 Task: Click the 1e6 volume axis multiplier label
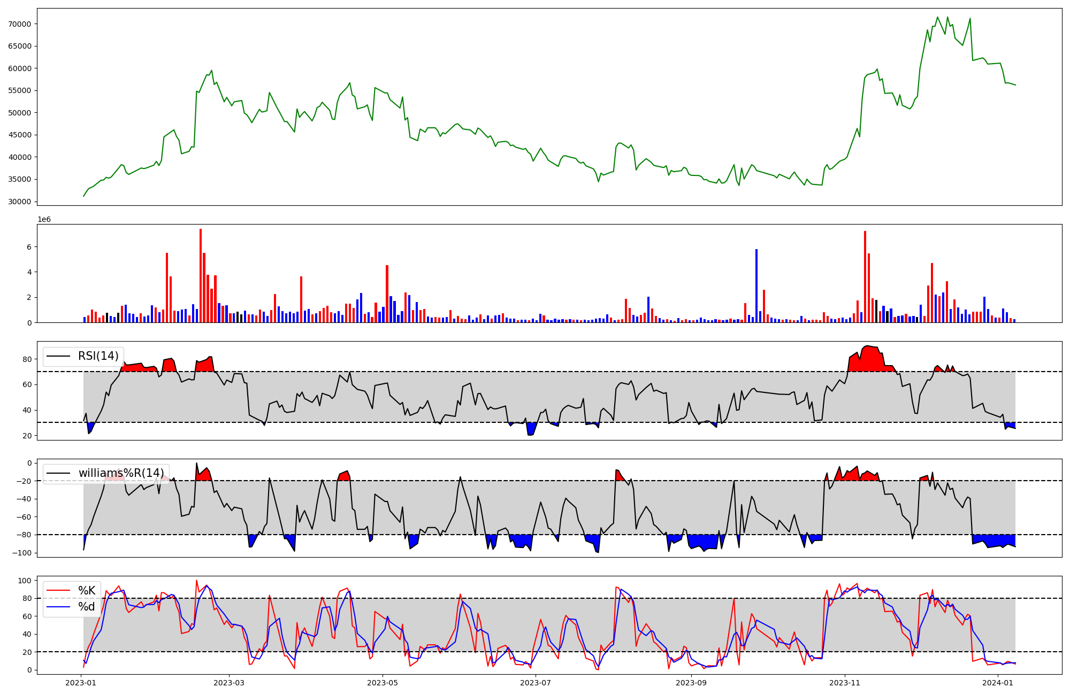[44, 220]
